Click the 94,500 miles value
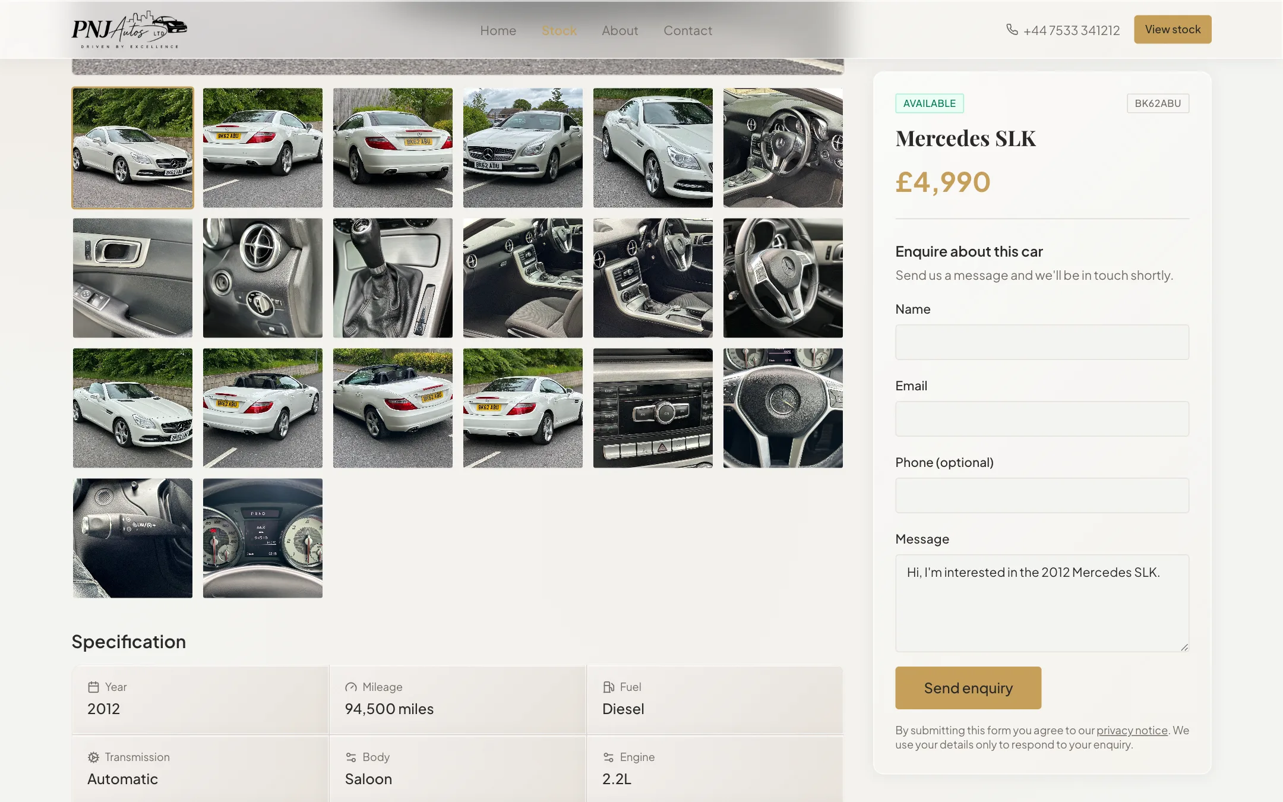Image resolution: width=1283 pixels, height=802 pixels. 389,709
